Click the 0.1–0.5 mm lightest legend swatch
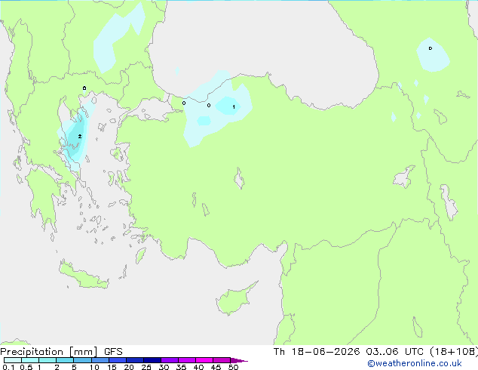478x370 pixels. (13, 360)
